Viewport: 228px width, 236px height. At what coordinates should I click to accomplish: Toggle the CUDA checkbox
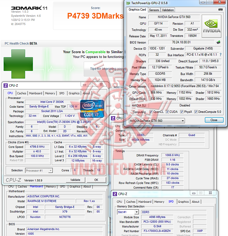click(167, 112)
